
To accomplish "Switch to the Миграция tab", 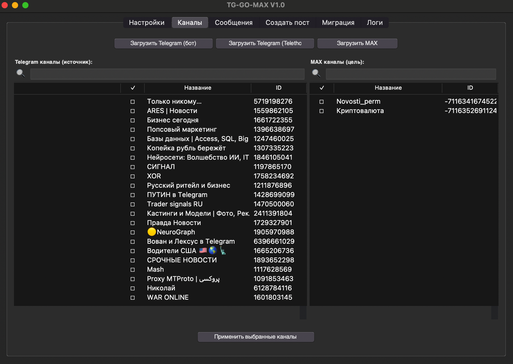I will 338,23.
